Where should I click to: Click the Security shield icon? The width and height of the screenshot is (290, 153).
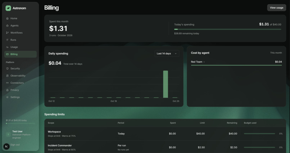click(8, 68)
